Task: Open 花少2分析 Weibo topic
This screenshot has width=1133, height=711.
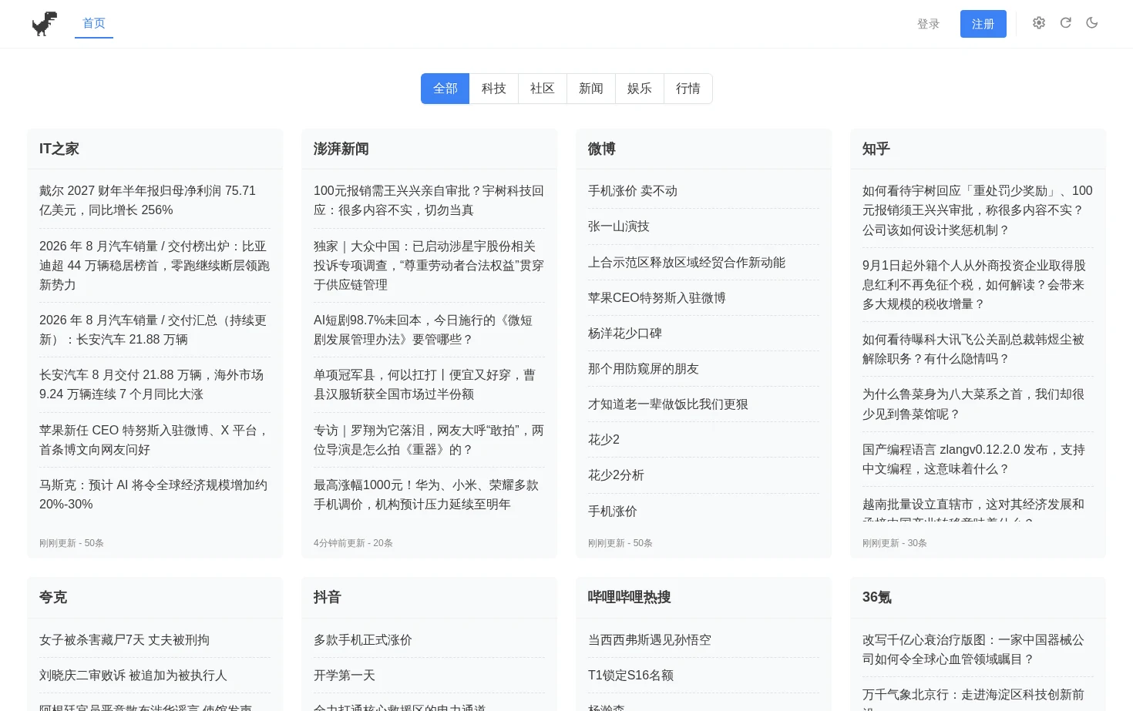Action: 616,475
